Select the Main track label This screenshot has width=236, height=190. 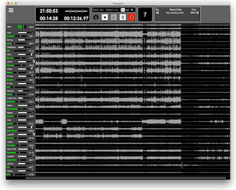(9, 27)
